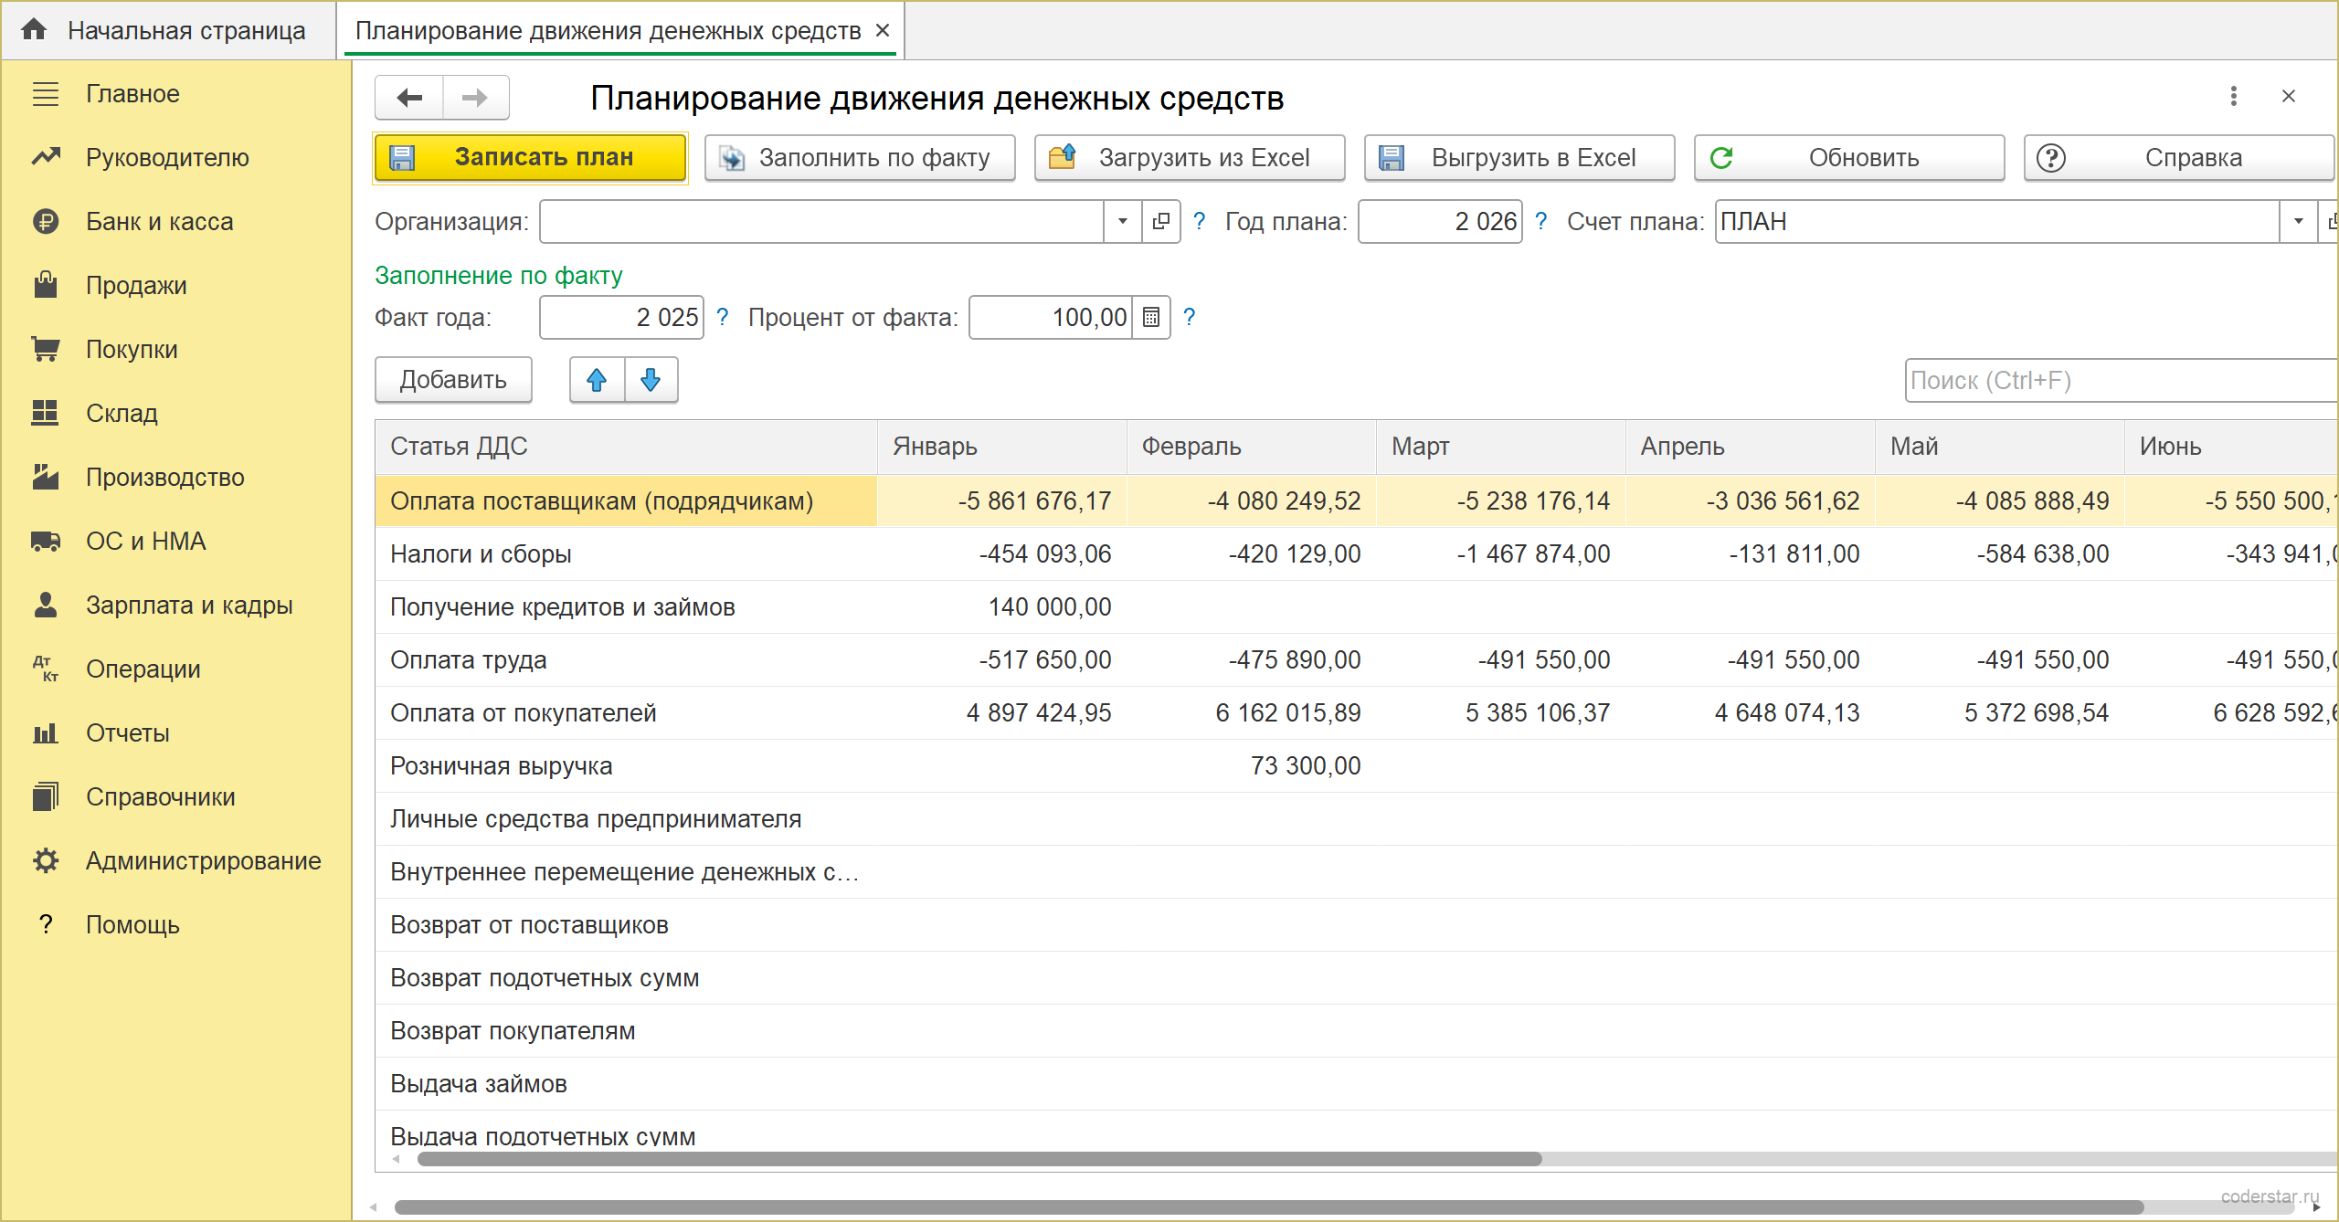
Task: Click Выгрузить в Excel button
Action: [1519, 157]
